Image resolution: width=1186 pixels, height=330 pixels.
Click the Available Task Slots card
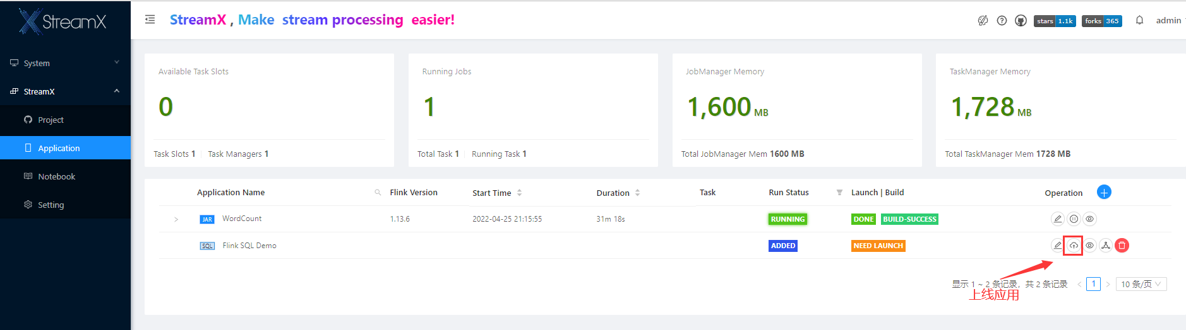point(269,110)
